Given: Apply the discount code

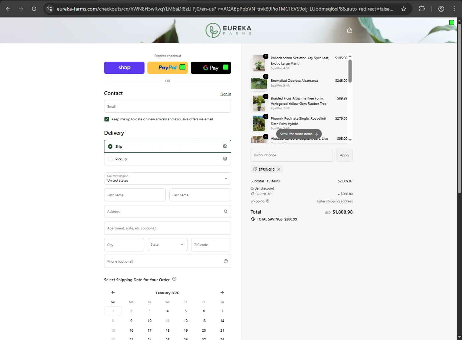Looking at the screenshot, I should coord(344,155).
